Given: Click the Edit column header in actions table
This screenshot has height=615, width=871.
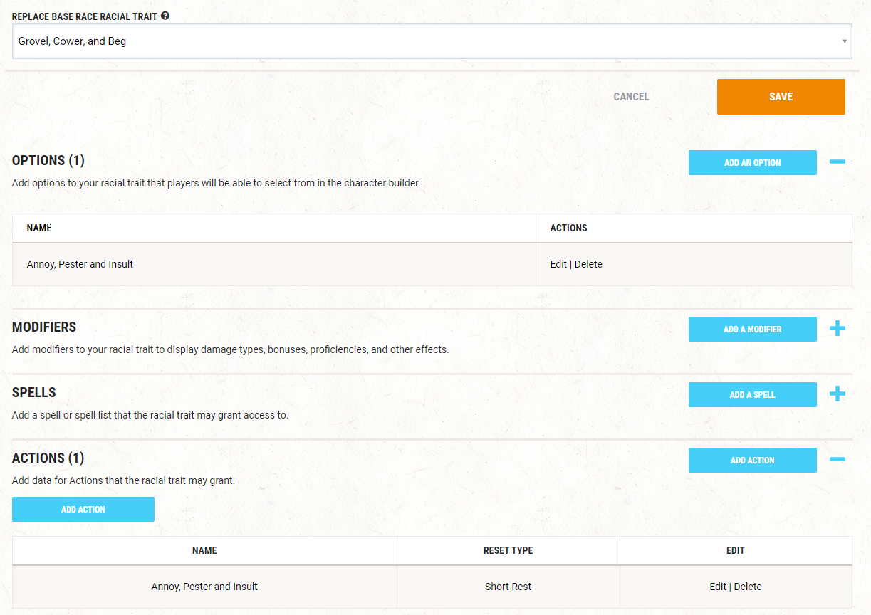Looking at the screenshot, I should pos(736,550).
